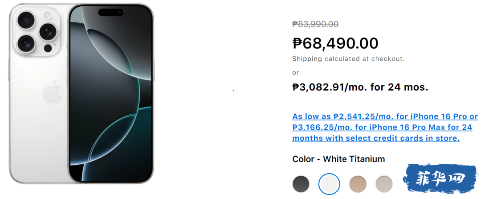The width and height of the screenshot is (481, 199).
Task: Select the Natural Titanium gray swatch
Action: point(384,183)
